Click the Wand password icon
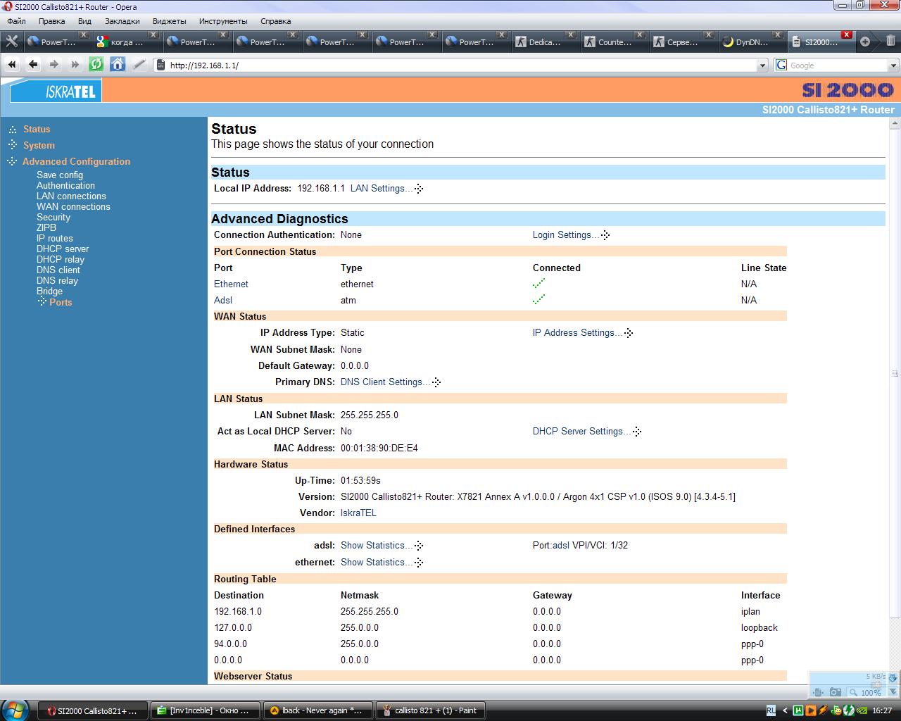 tap(139, 65)
